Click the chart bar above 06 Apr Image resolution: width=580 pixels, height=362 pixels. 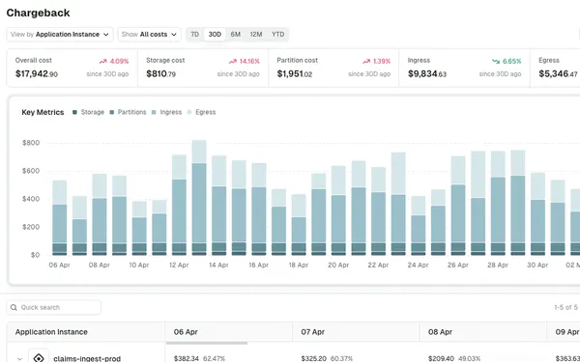click(x=60, y=218)
